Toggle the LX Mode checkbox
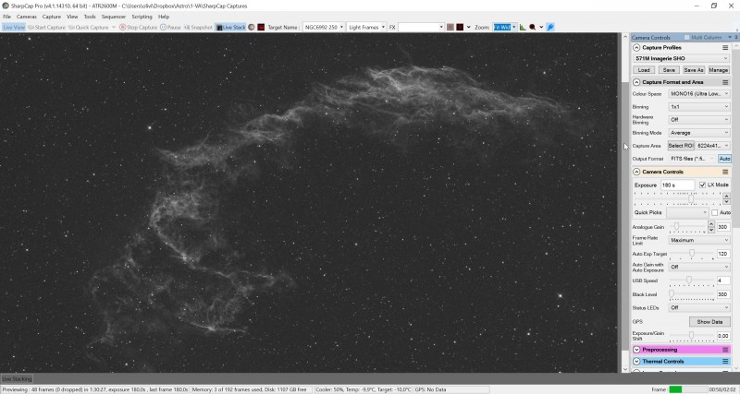740x394 pixels. pos(702,185)
